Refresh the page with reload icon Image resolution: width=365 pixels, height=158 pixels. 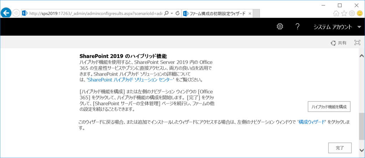point(178,13)
